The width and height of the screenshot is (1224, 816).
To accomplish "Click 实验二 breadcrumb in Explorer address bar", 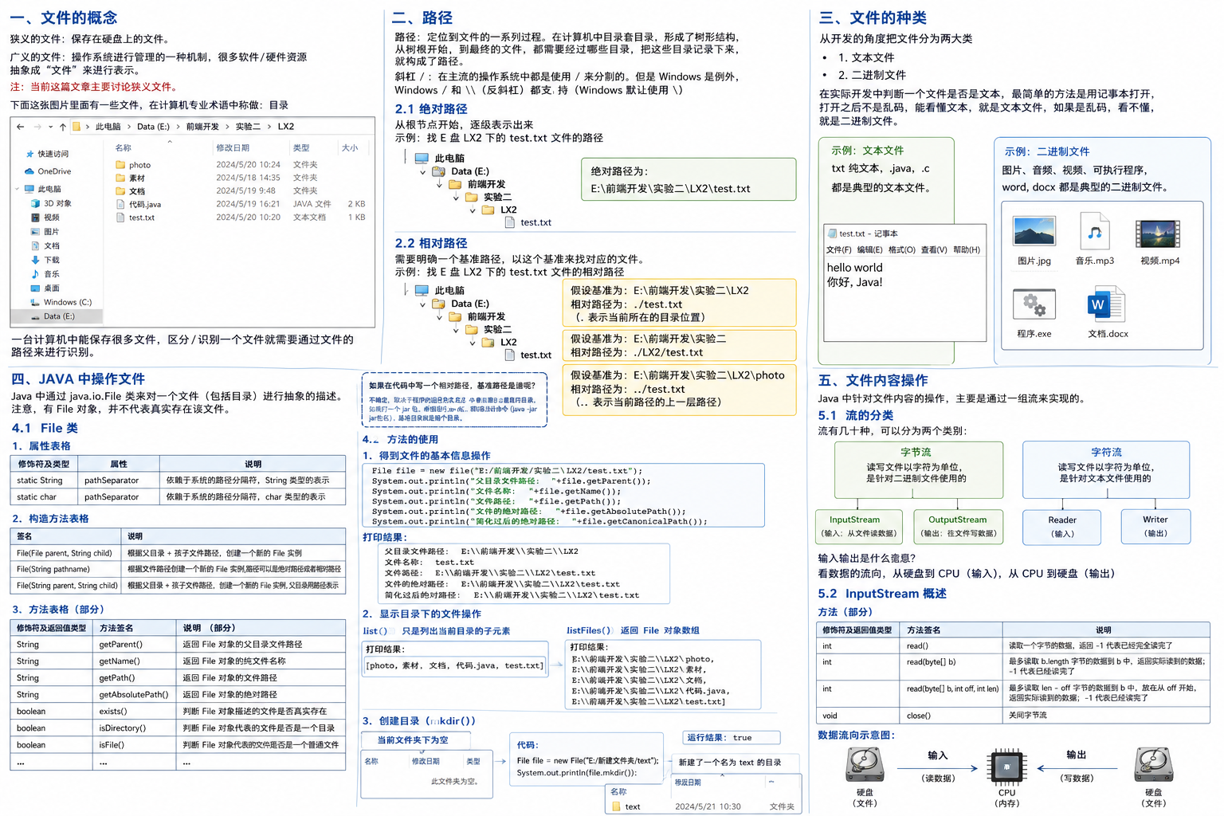I will (x=248, y=127).
